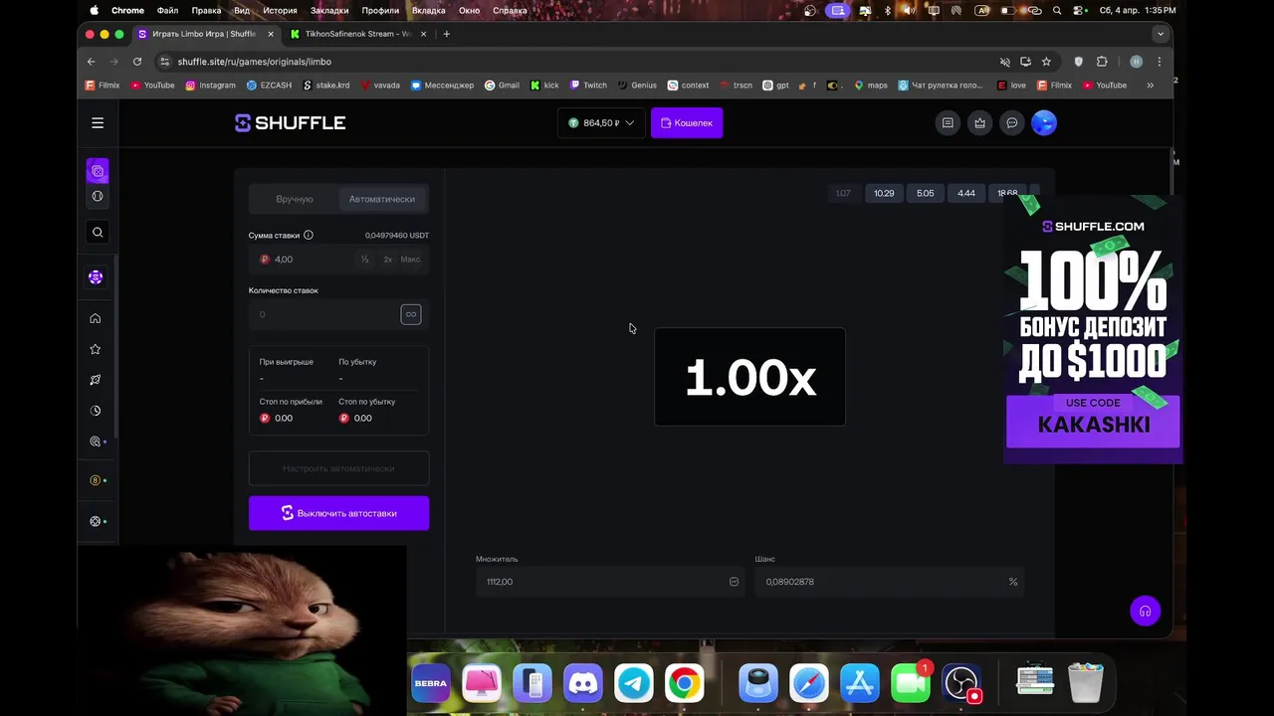This screenshot has height=716, width=1274.
Task: Open the sidebar search icon
Action: click(x=98, y=232)
